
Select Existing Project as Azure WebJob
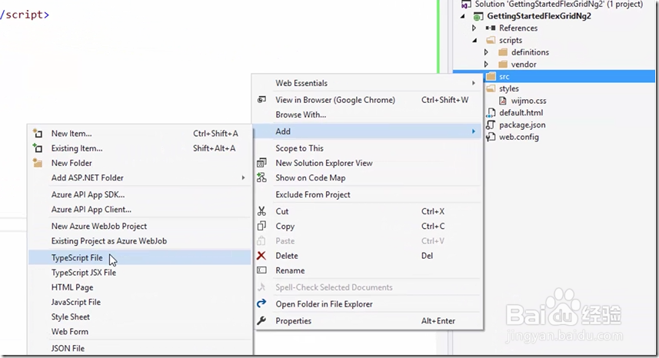pos(139,241)
